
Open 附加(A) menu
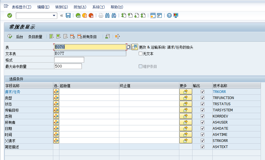tap(80, 7)
